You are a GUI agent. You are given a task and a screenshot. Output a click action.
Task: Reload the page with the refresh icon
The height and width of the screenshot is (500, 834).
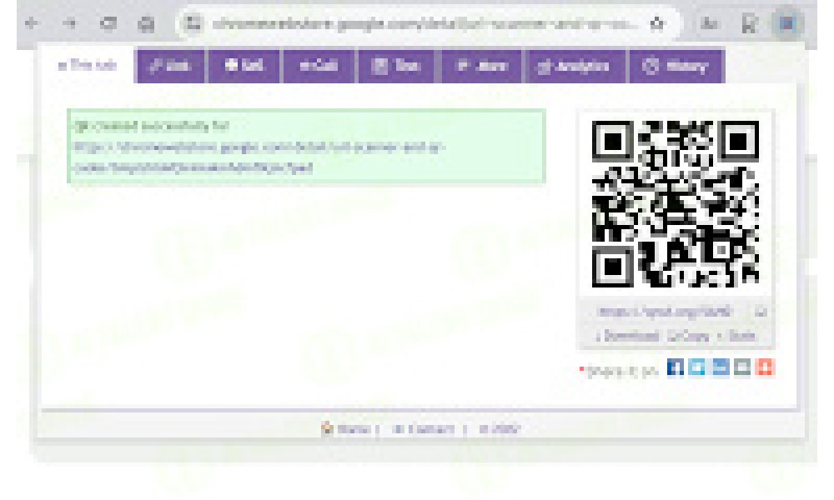click(108, 23)
